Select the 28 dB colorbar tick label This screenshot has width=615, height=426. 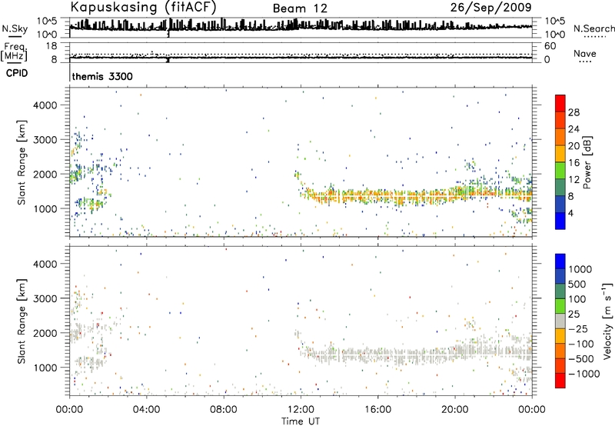pos(573,112)
